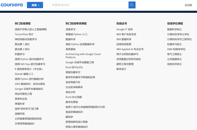Open 零基础 Python 入门 link
The image size is (197, 130).
pos(76,34)
